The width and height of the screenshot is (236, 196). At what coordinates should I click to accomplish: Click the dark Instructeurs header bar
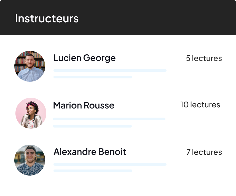coord(118,18)
